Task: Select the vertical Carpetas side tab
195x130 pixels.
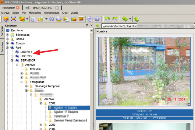Action: 2,31
